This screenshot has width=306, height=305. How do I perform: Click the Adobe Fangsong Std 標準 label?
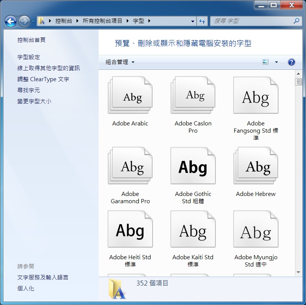[256, 131]
